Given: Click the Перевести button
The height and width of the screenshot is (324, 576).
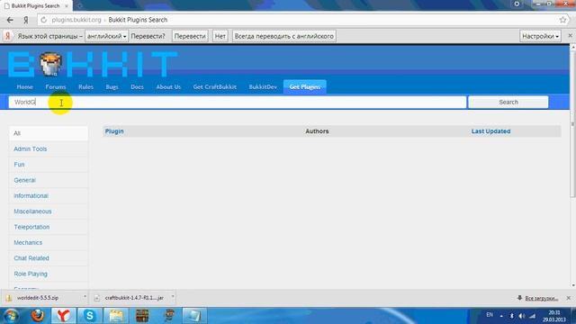Looking at the screenshot, I should click(190, 36).
